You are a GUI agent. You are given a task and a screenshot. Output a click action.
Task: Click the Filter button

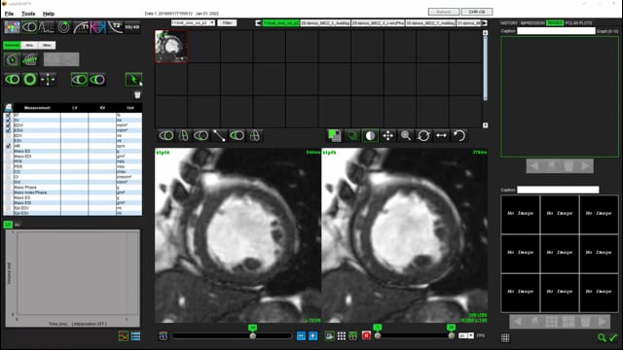click(x=227, y=23)
